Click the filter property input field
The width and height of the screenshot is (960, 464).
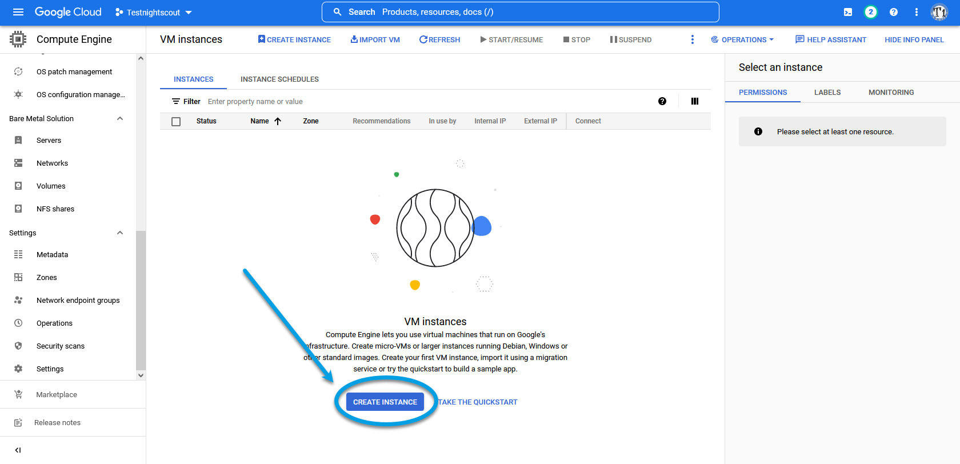[x=400, y=102]
